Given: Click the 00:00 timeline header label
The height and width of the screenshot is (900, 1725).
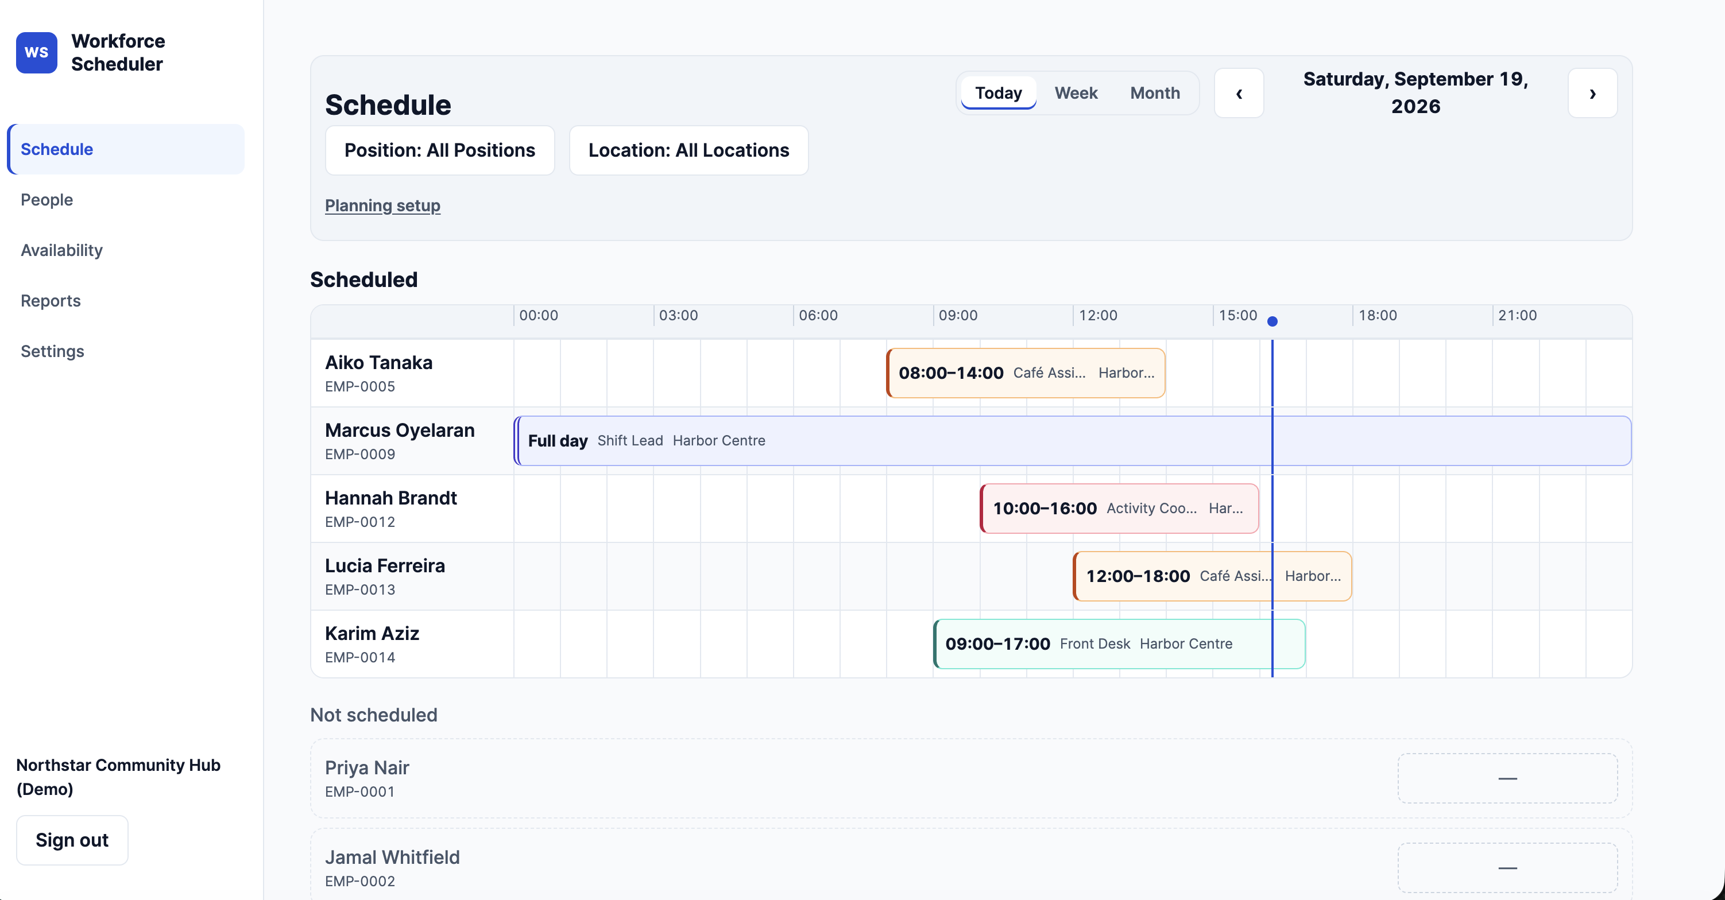Looking at the screenshot, I should 539,315.
